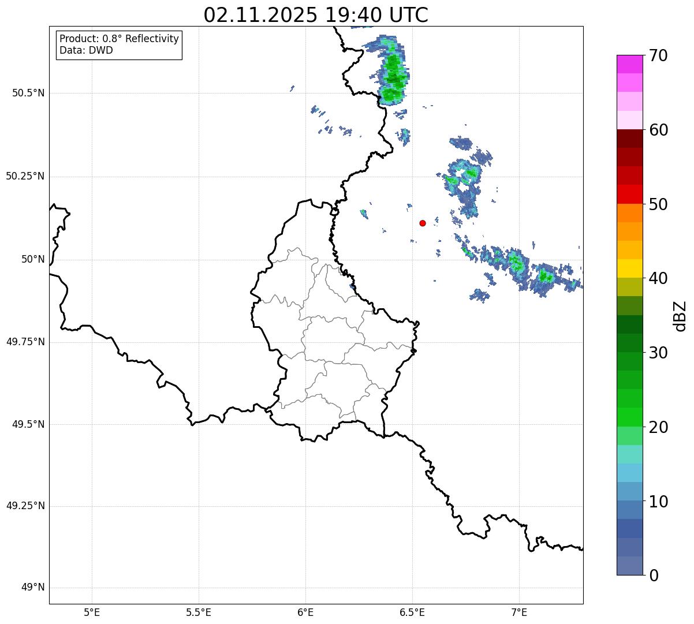
Task: Click the "dBZ" colorbar label
Action: tap(680, 315)
